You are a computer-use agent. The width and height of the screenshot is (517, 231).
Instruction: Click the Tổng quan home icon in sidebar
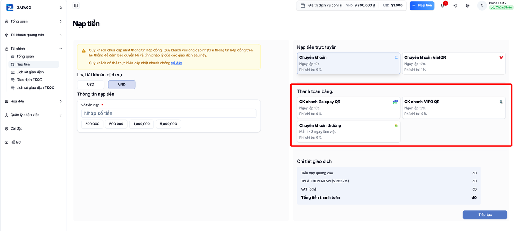pos(6,21)
